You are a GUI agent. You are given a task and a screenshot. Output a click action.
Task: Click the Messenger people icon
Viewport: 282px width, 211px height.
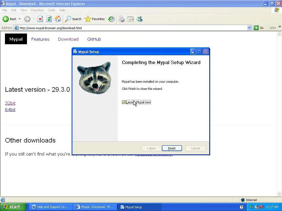pos(139,19)
